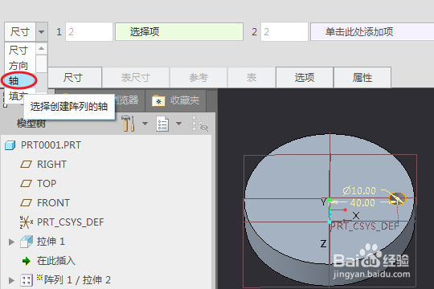This screenshot has height=289, width=434.
Task: Select PRT_CSYS_DEF in the model tree
Action: pyautogui.click(x=70, y=222)
